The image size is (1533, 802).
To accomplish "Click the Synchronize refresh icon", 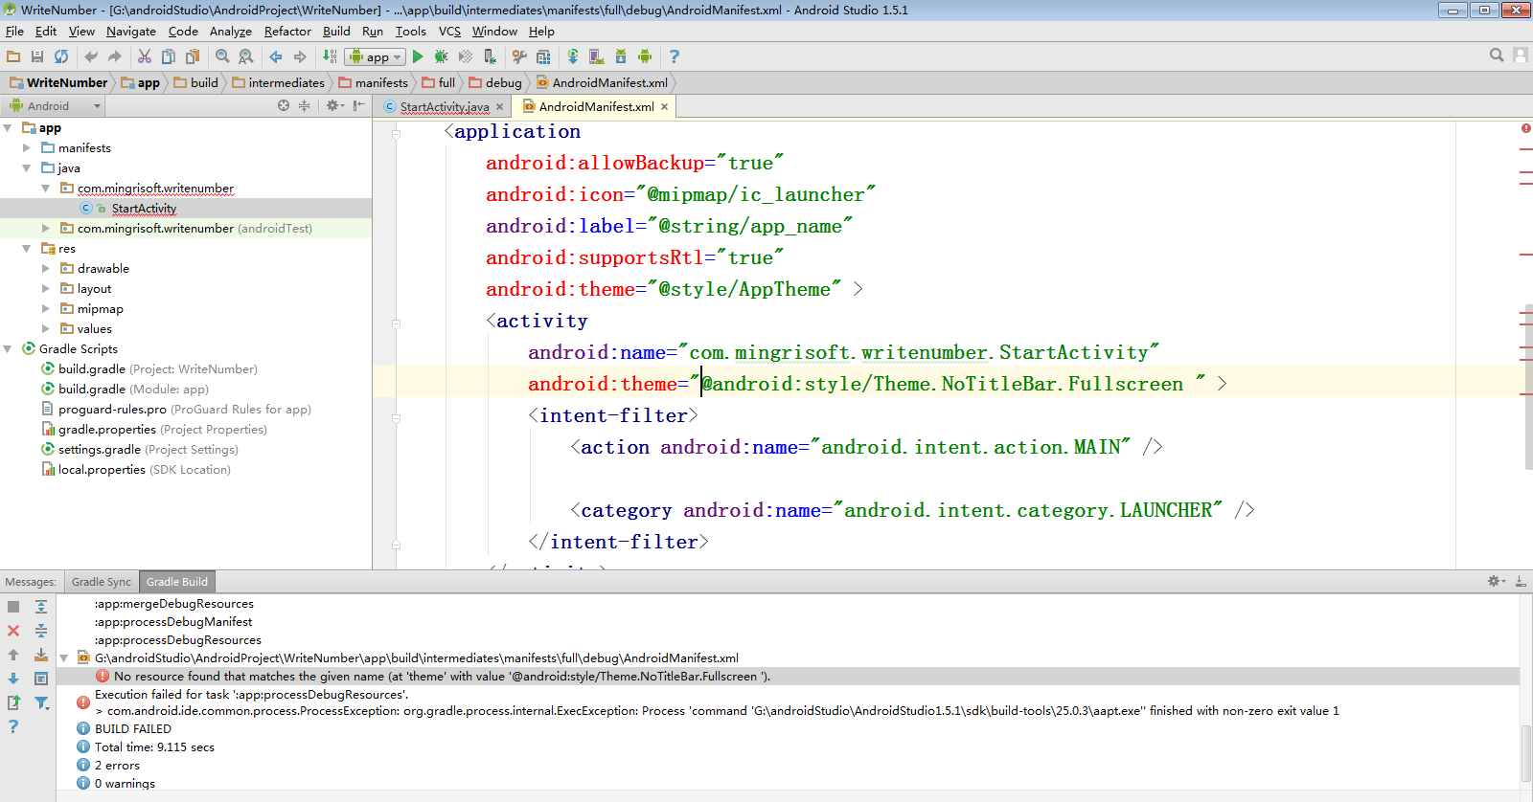I will click(61, 56).
